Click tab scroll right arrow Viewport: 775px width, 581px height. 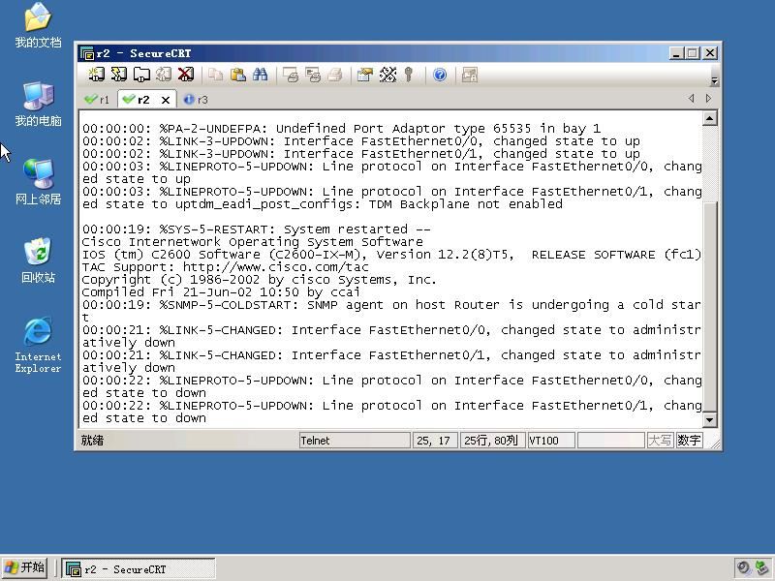tap(708, 99)
